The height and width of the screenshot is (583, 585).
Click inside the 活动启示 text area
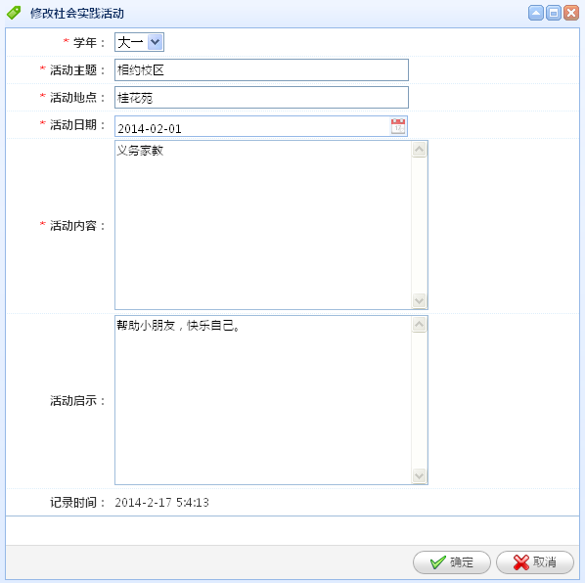coord(263,400)
